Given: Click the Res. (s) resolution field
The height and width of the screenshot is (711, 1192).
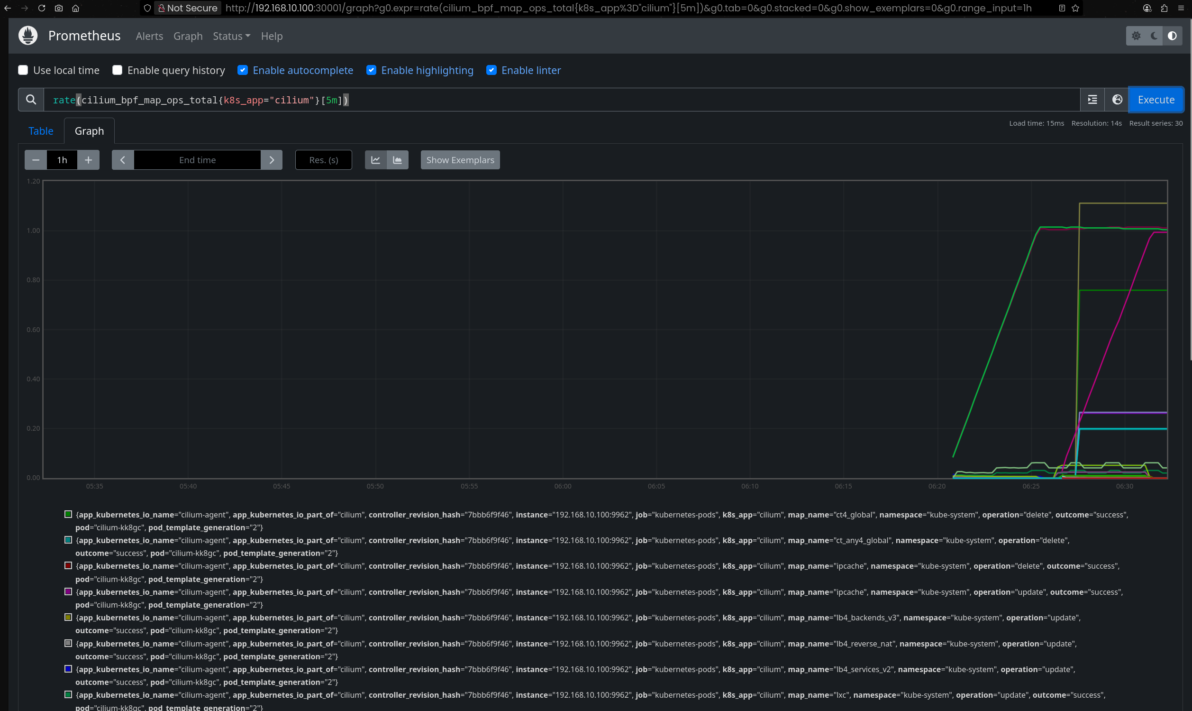Looking at the screenshot, I should pos(324,160).
